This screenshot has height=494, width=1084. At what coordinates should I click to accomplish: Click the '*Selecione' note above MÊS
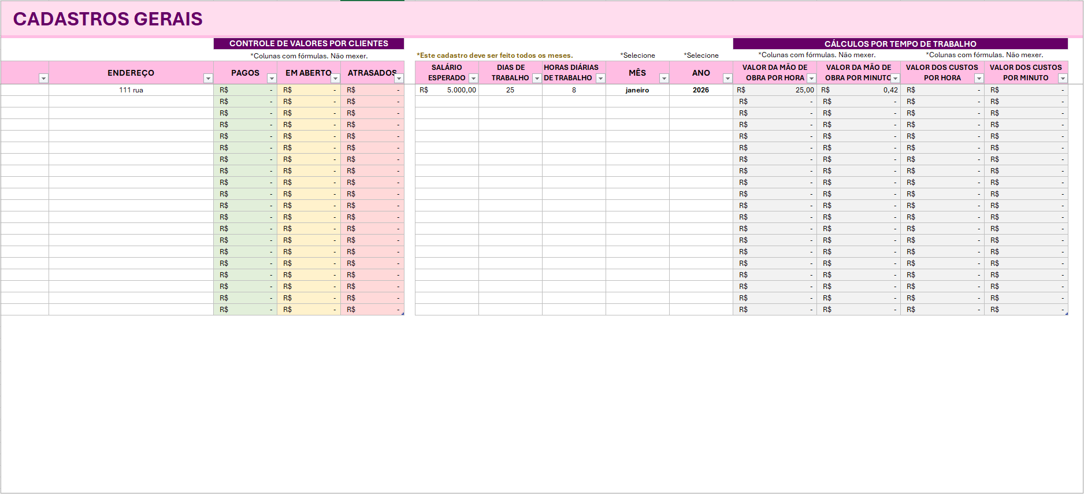(638, 55)
